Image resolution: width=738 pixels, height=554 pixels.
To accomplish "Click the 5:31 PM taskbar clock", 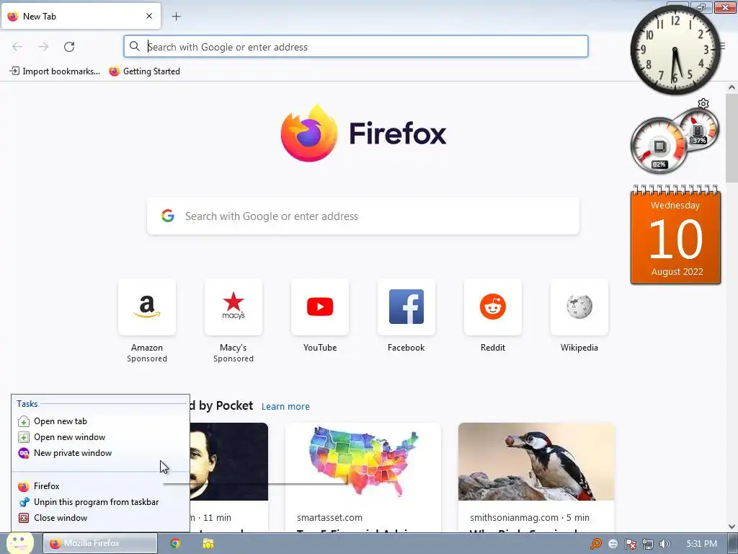I will tap(702, 544).
